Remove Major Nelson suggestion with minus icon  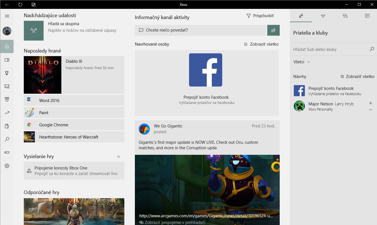pos(371,110)
